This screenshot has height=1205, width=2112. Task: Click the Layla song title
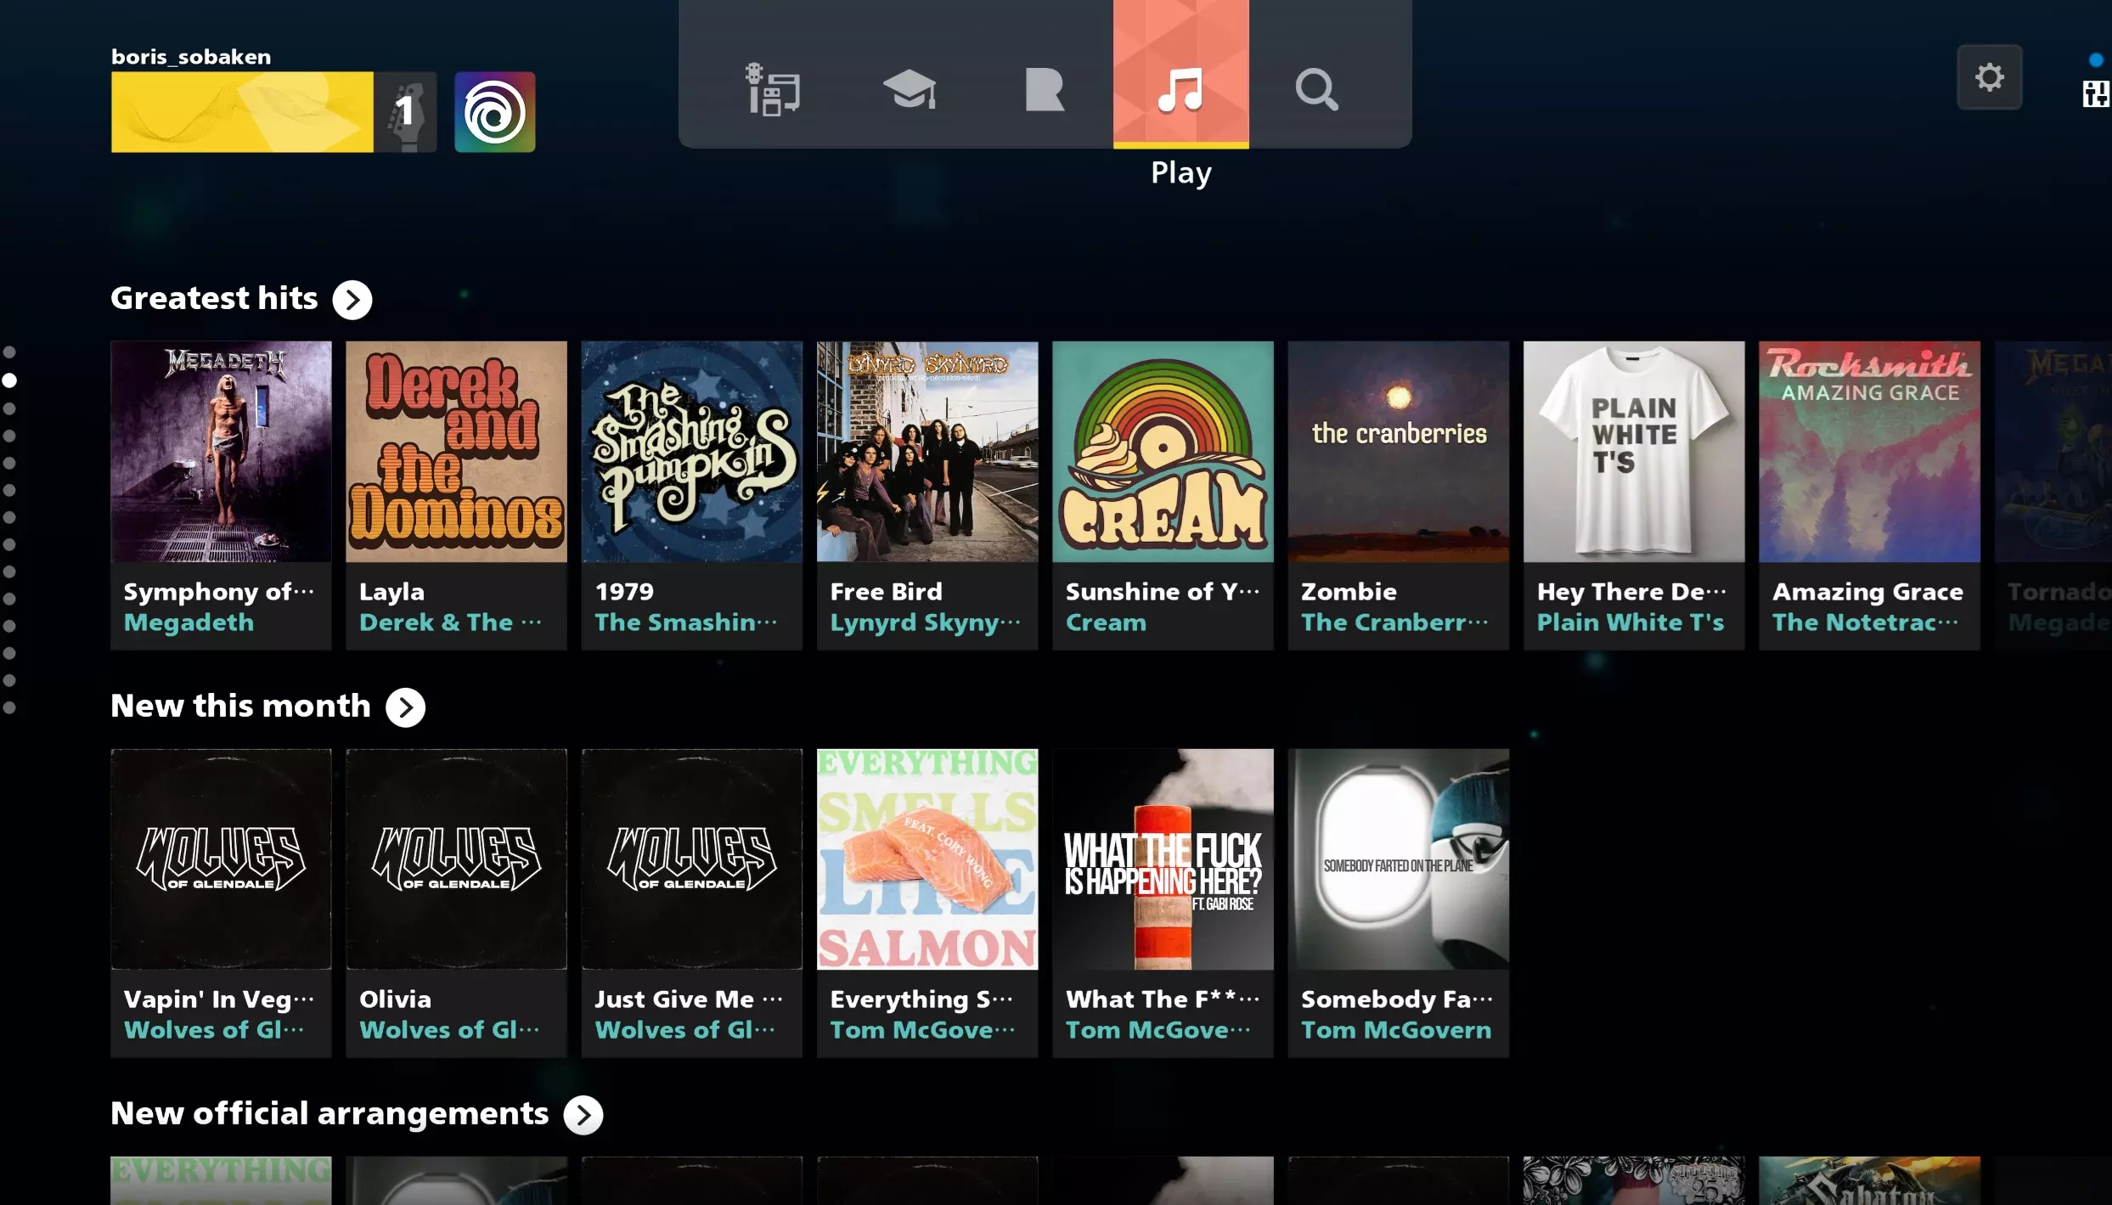point(391,592)
